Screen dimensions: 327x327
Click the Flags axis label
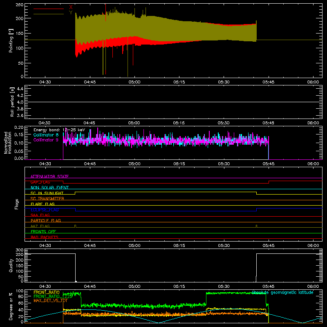17,204
